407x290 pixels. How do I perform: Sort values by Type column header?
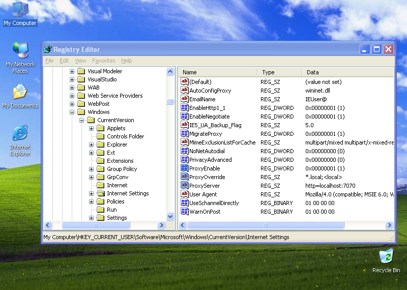pos(280,72)
